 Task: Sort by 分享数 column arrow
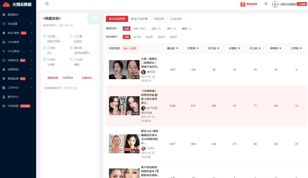tap(301, 48)
